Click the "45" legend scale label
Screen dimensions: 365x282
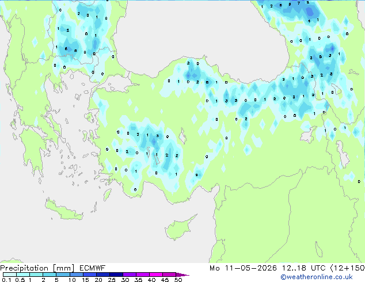(165, 280)
